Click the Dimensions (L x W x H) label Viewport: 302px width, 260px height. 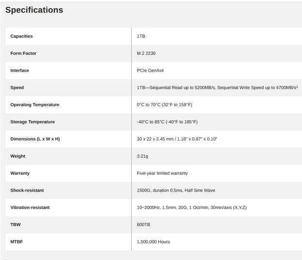[35, 139]
